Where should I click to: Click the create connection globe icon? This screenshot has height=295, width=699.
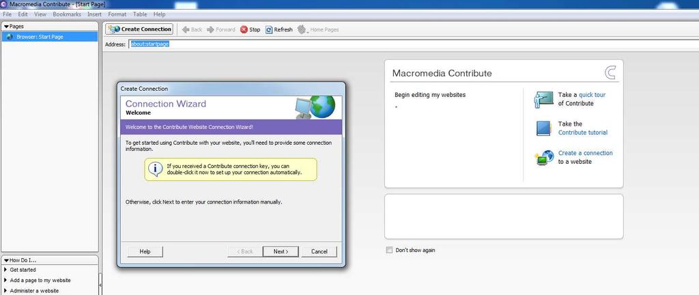pos(544,158)
